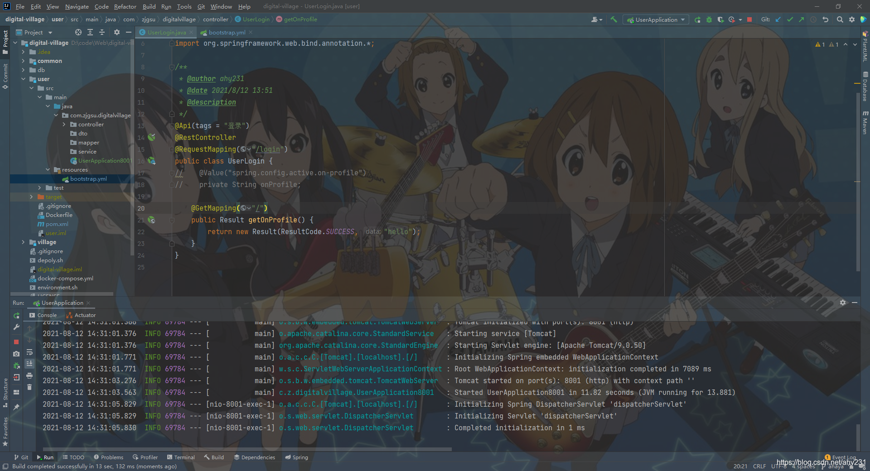870x471 pixels.
Task: Toggle the PlantUML tool window
Action: coord(865,47)
